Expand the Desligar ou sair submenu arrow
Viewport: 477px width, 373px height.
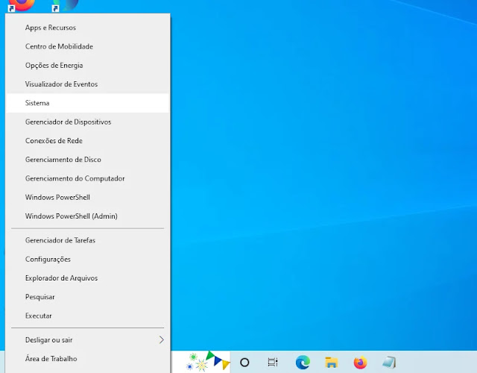pyautogui.click(x=161, y=340)
